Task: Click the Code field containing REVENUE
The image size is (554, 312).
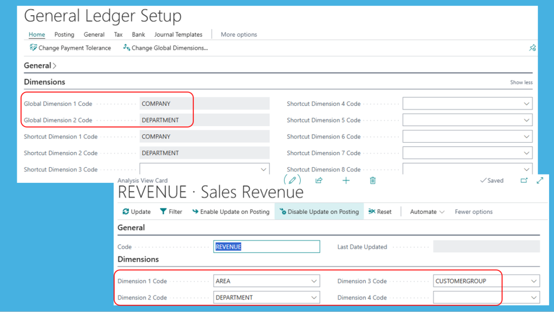Action: 267,247
